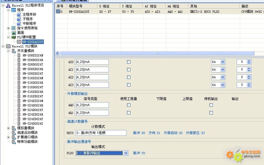Click the 其他 column header
This screenshot has width=264, height=165.
point(214,6)
